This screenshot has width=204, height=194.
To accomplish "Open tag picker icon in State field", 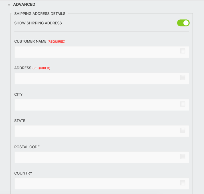I will [183, 130].
